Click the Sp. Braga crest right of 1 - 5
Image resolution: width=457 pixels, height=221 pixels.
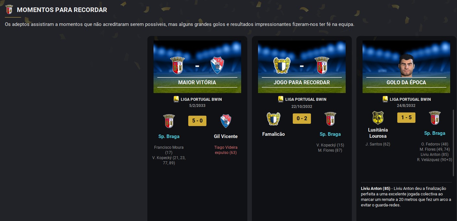click(435, 118)
